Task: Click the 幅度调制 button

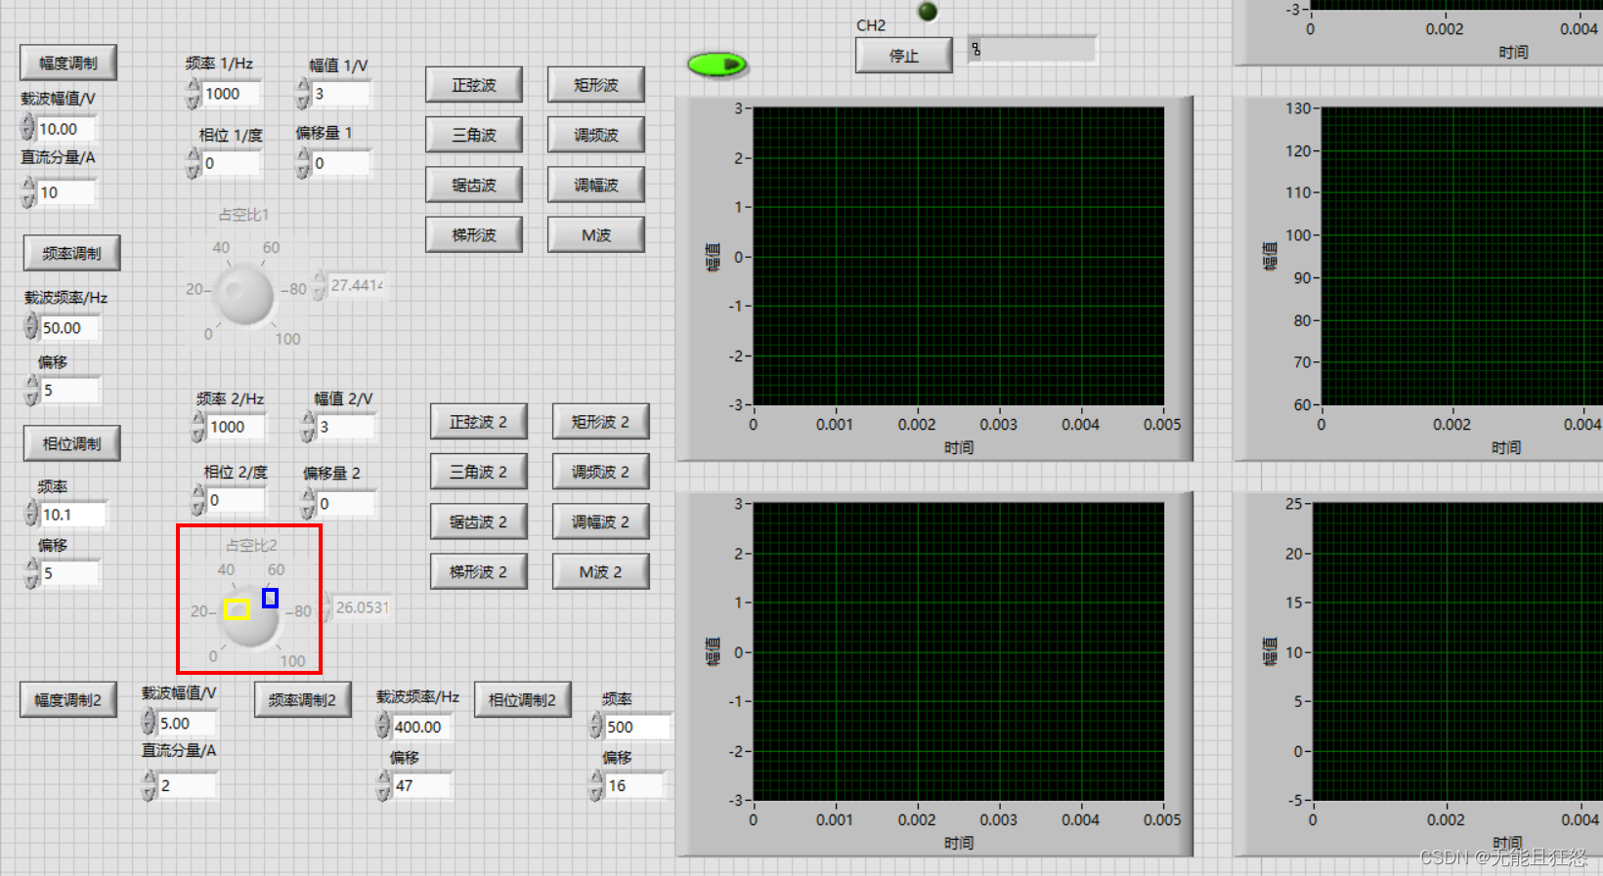Action: coord(68,63)
